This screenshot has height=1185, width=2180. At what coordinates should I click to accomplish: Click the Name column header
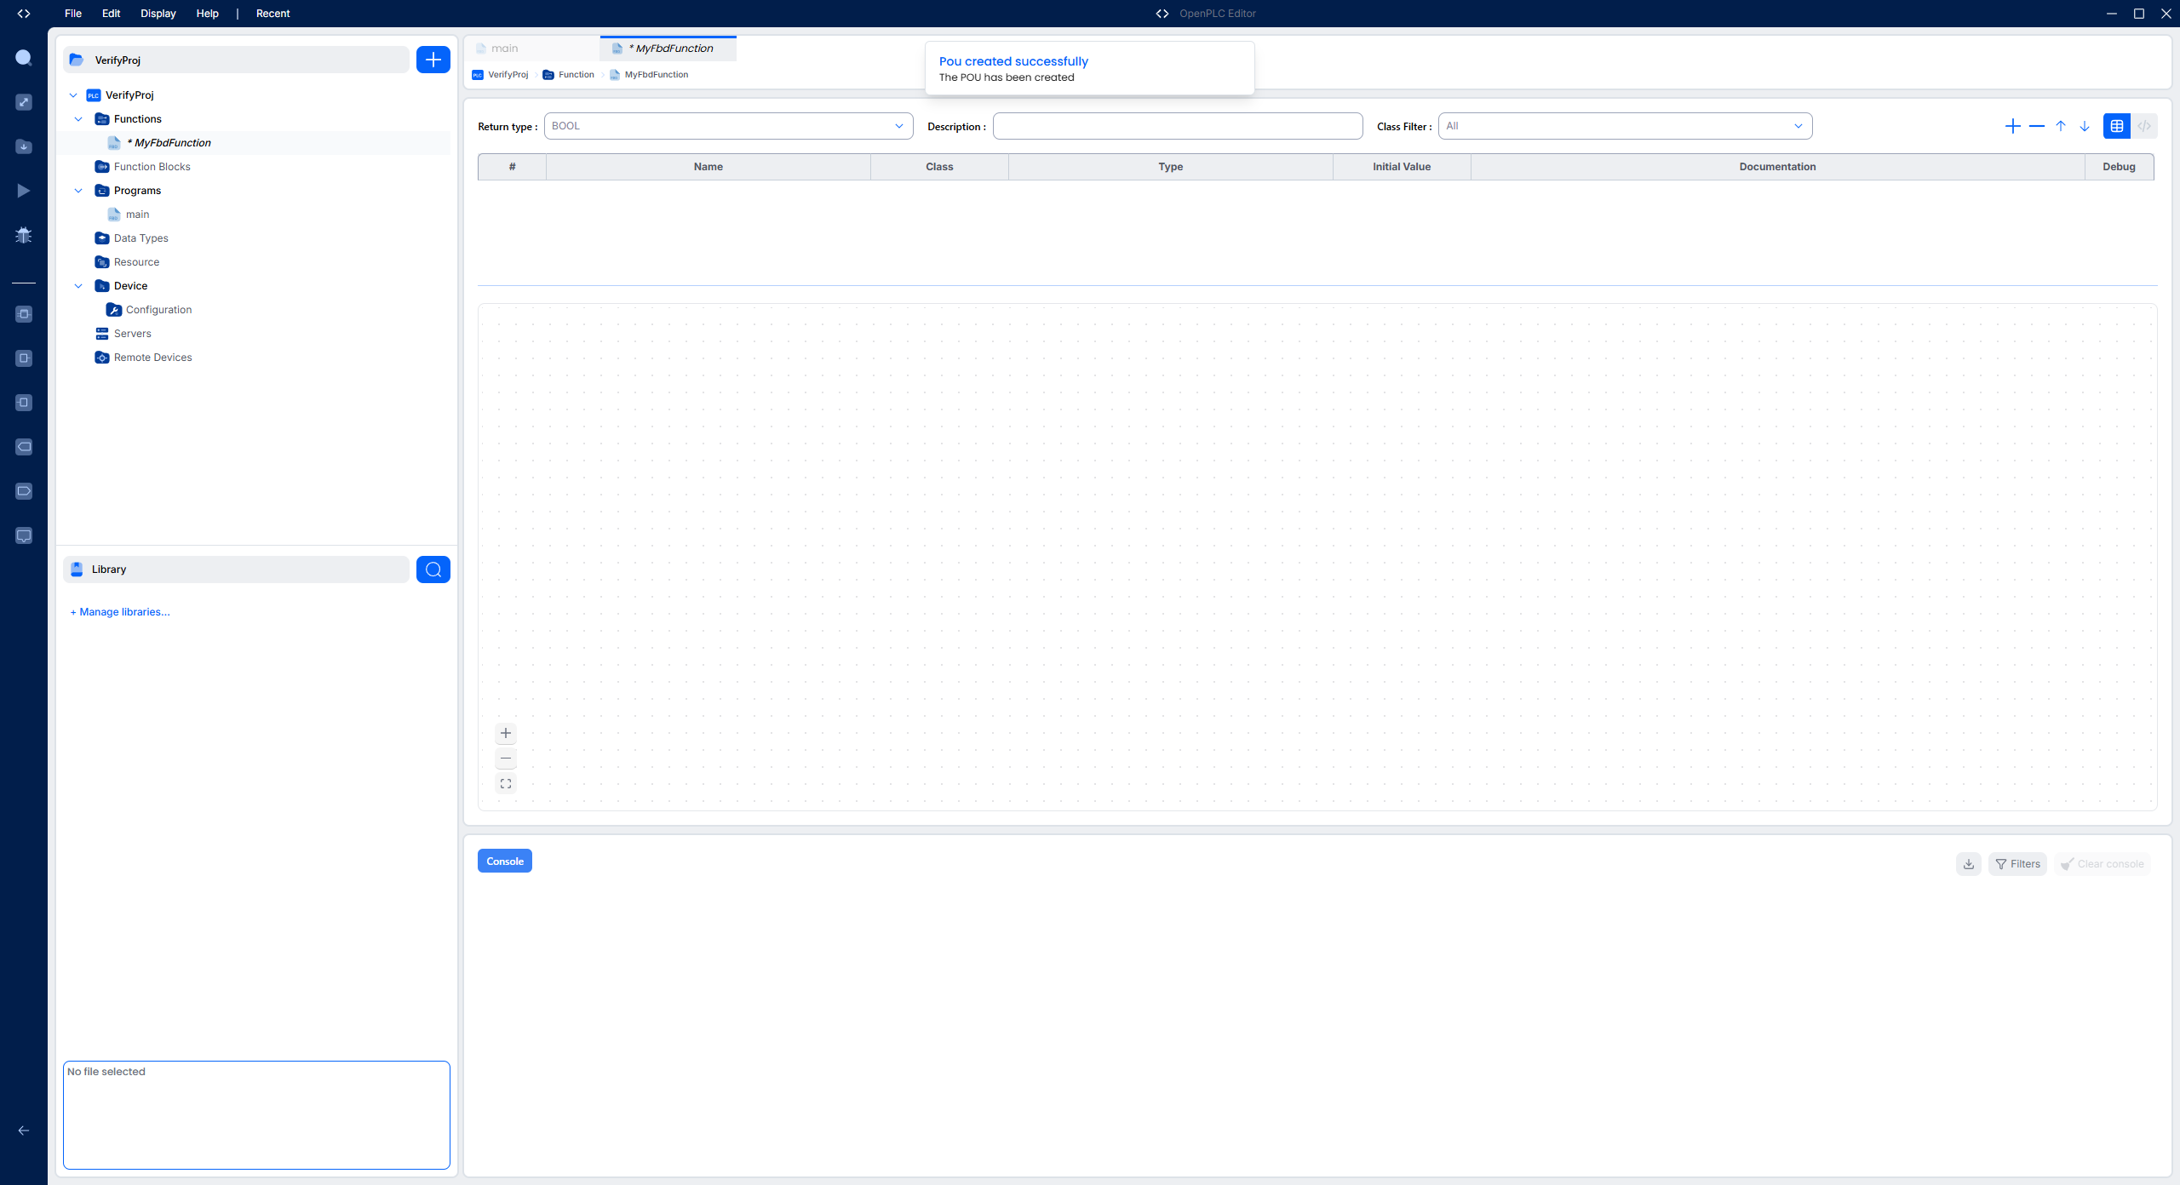[x=708, y=167]
